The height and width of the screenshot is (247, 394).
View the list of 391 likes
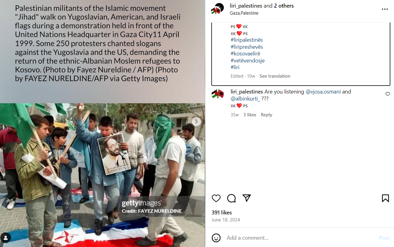(x=222, y=213)
